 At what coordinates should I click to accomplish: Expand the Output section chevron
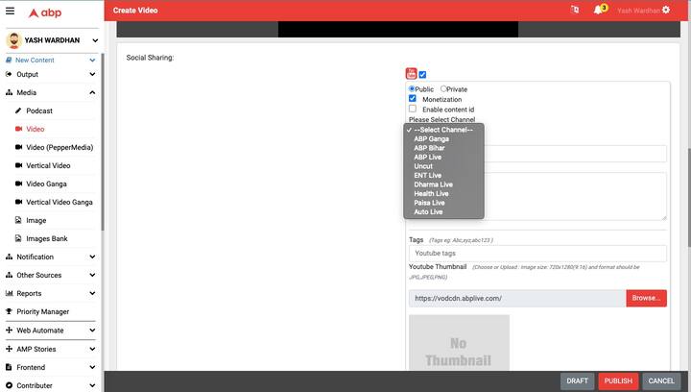(92, 74)
